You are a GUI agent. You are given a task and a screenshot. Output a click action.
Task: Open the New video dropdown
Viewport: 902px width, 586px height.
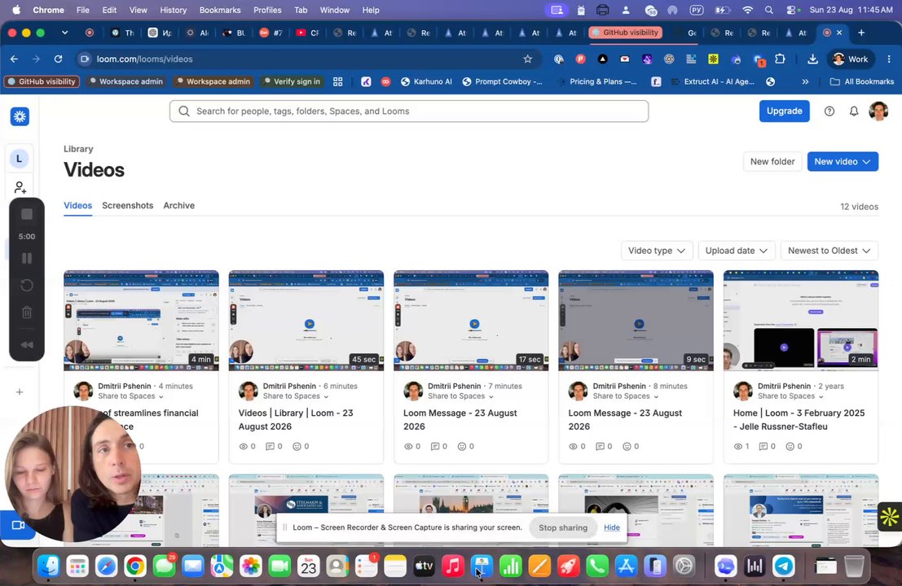(843, 161)
